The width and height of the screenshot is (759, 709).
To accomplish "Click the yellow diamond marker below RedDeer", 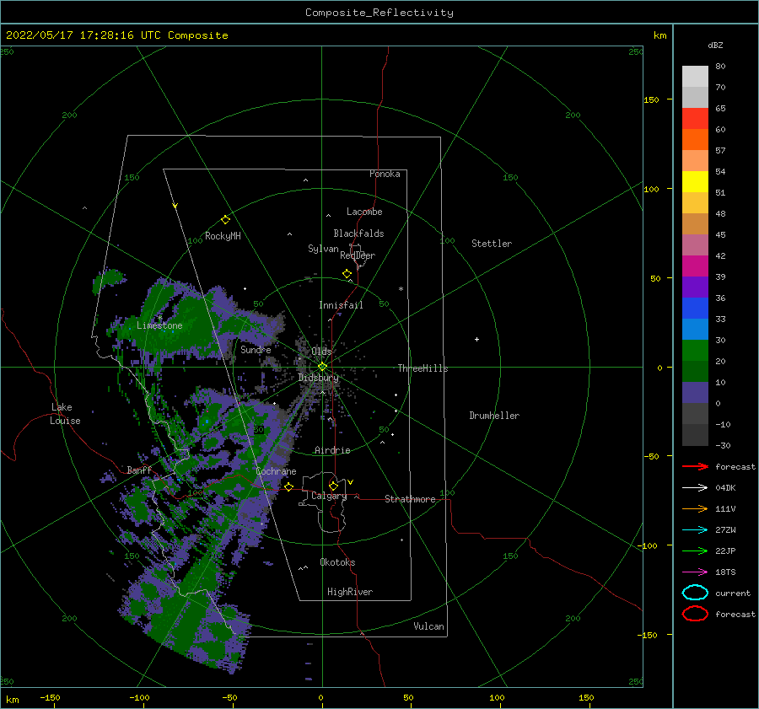I will 347,273.
